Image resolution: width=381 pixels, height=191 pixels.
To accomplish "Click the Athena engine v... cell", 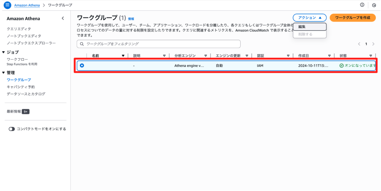I will pos(189,66).
